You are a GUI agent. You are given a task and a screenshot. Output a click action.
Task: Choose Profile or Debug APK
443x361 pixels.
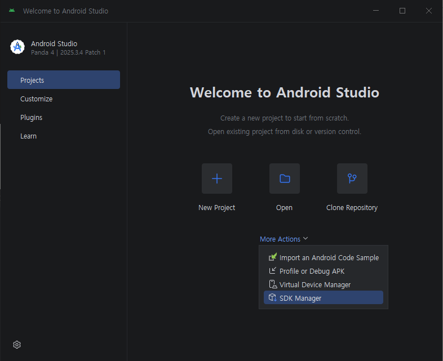(324, 271)
